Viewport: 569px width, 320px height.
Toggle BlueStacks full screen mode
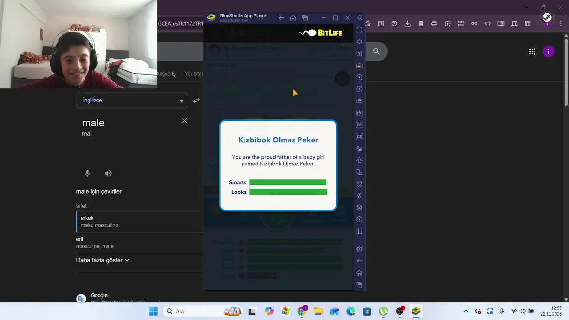[360, 30]
